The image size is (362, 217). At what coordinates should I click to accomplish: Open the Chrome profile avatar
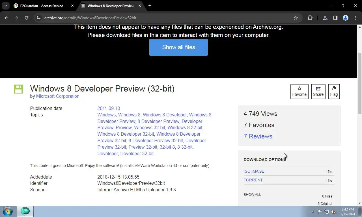(x=346, y=18)
